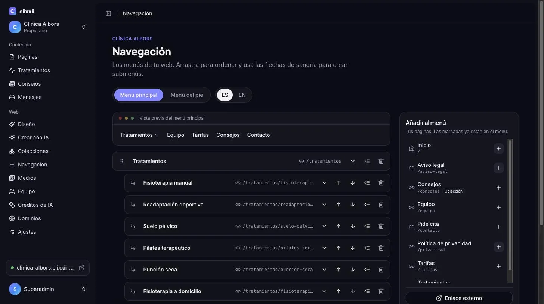Viewport: 544px width, 304px height.
Task: Add Aviso legal to the menu
Action: point(498,168)
